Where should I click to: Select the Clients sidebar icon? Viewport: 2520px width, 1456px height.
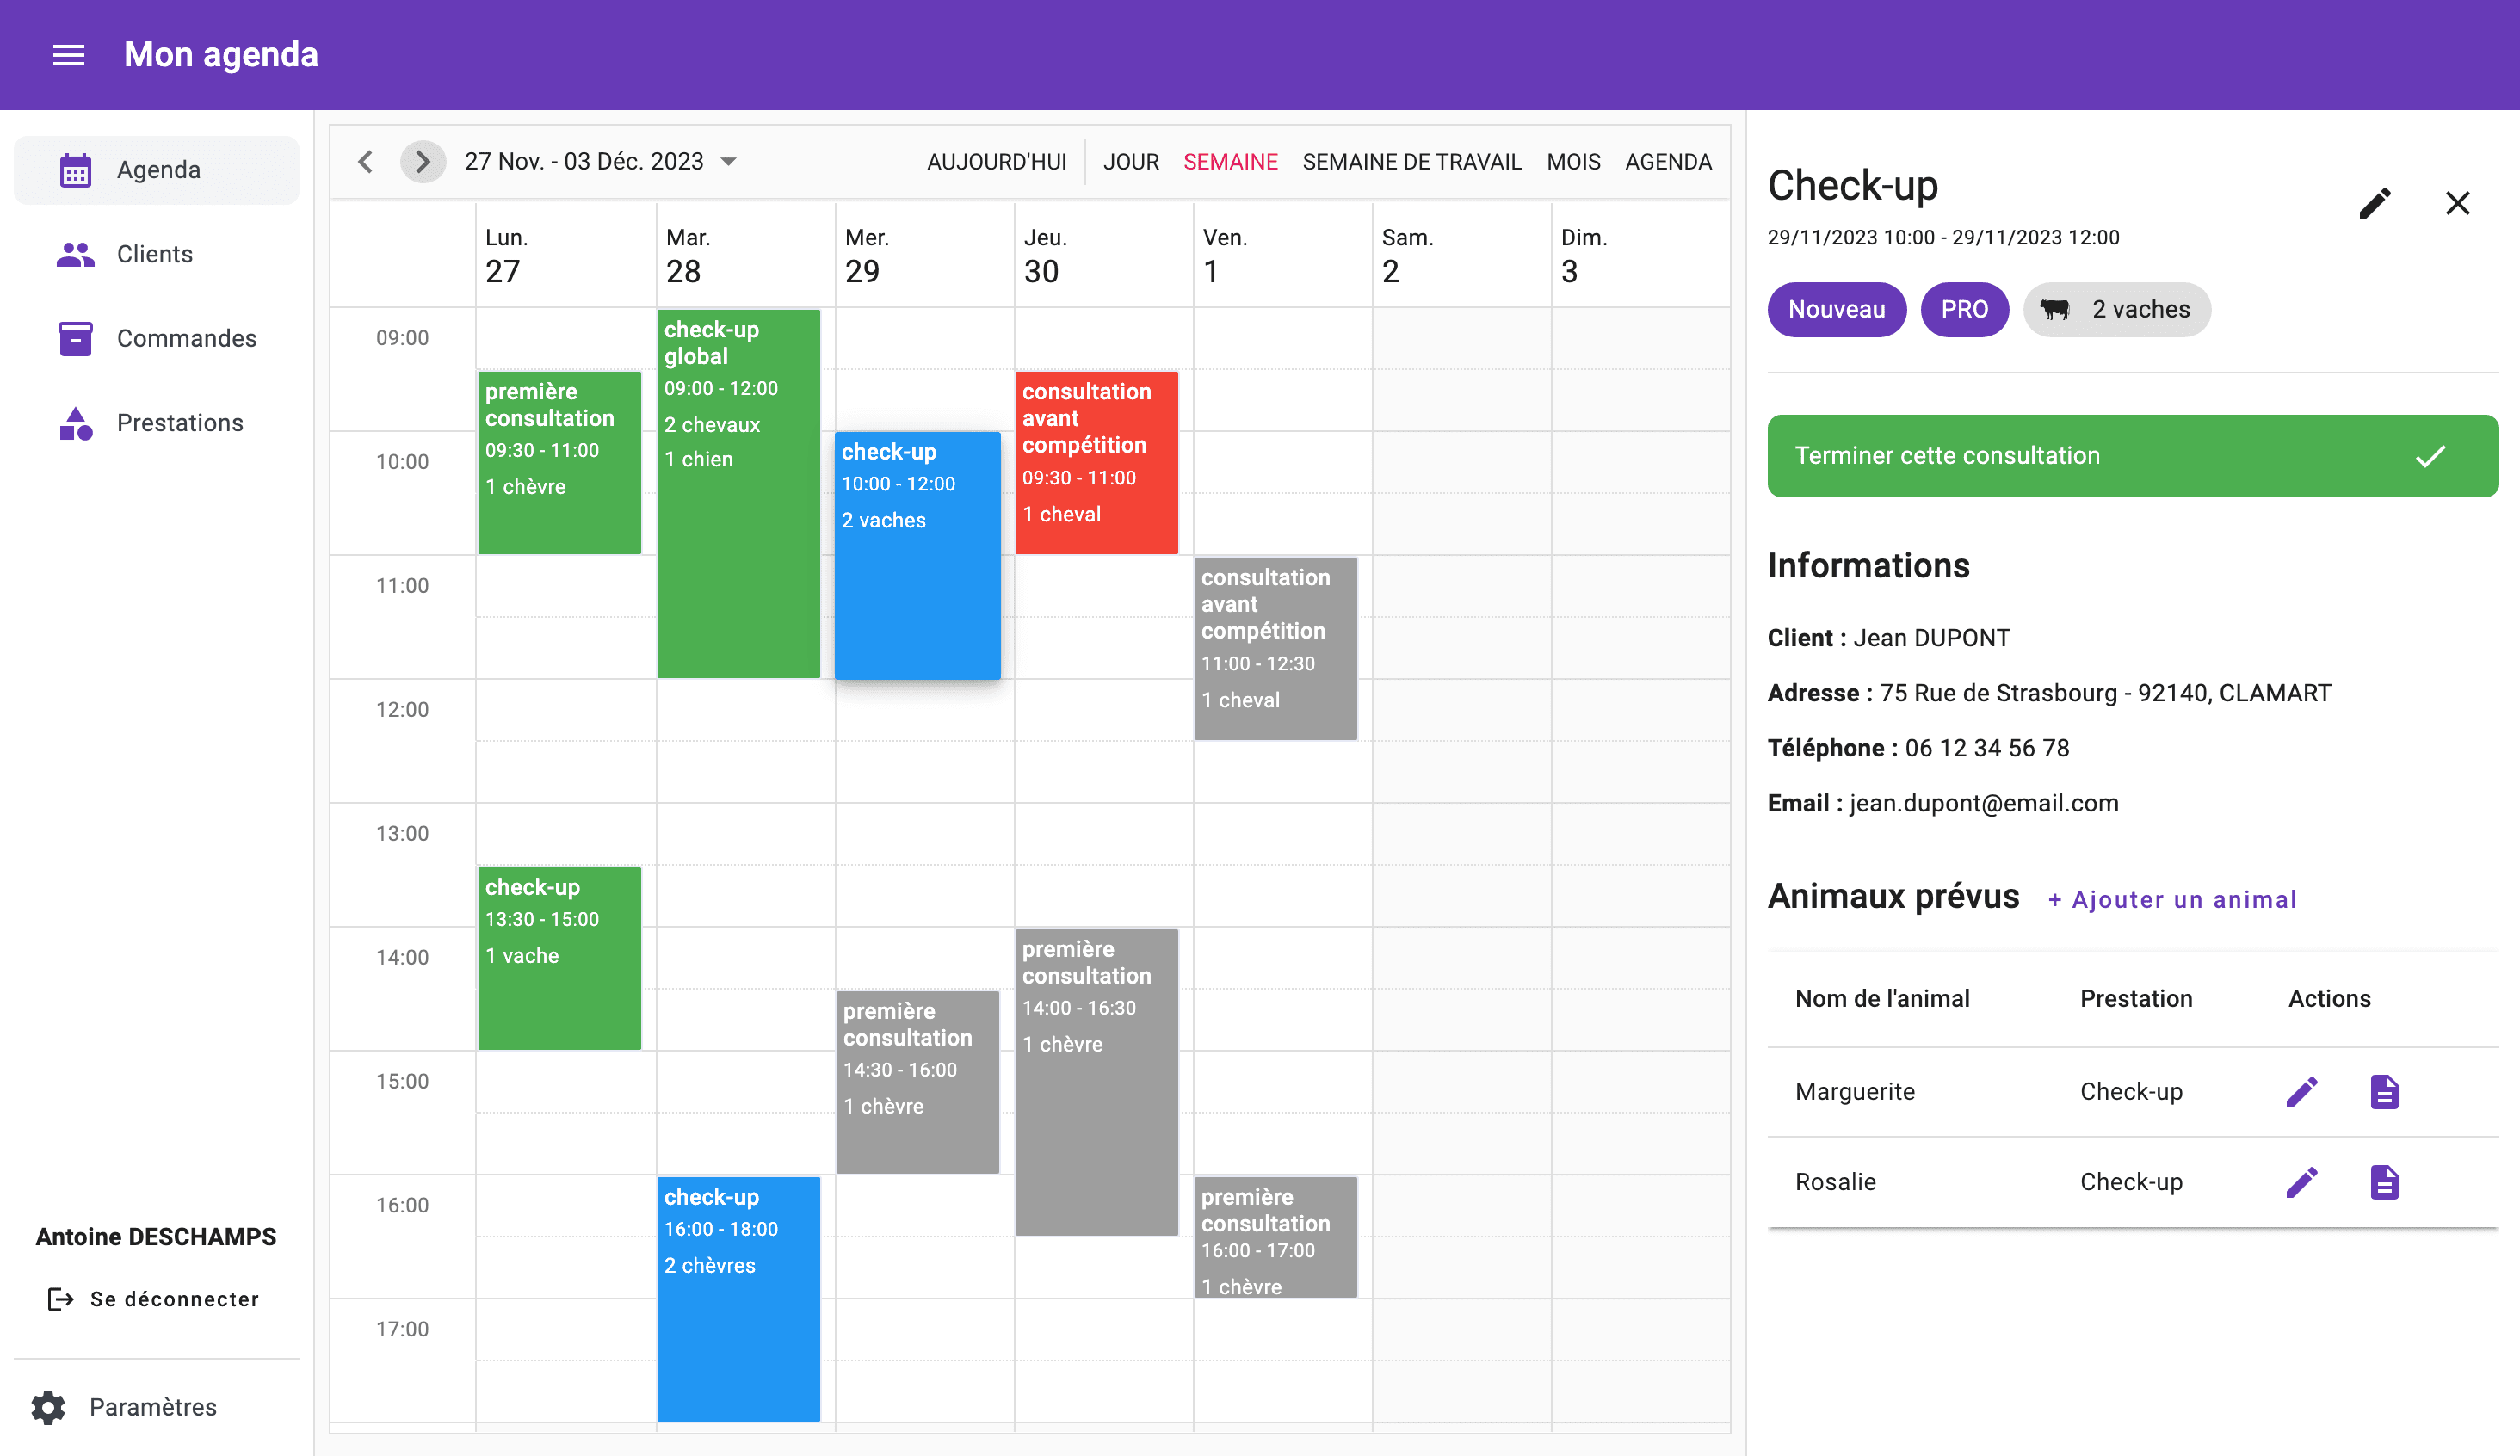[x=74, y=253]
